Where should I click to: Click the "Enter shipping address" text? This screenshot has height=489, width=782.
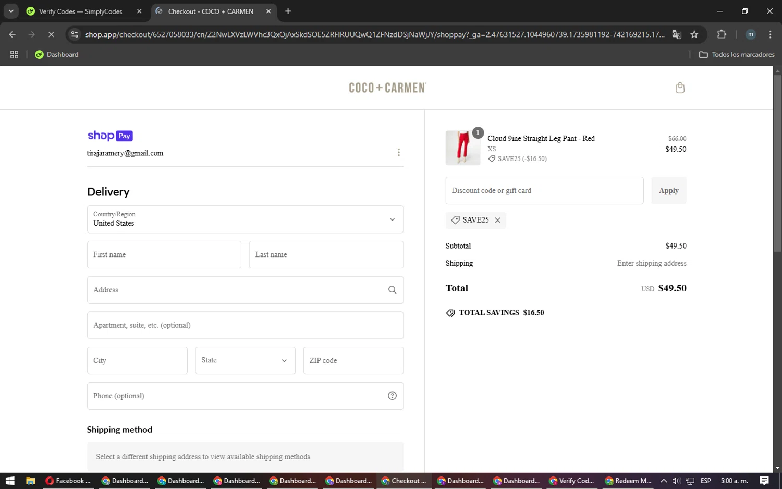tap(652, 263)
